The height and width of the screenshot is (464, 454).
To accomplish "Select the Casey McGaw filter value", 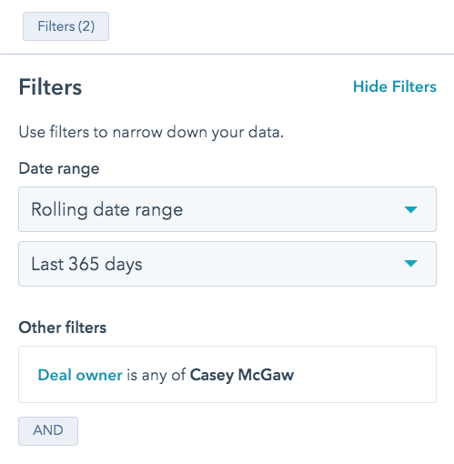I will coord(242,375).
